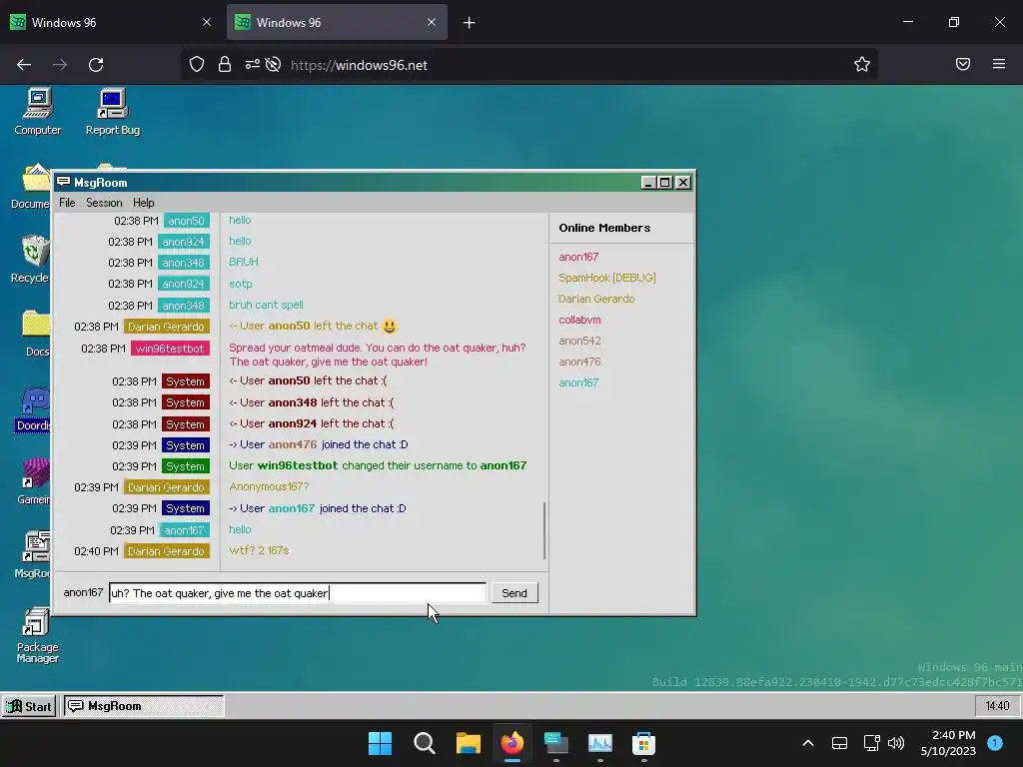This screenshot has height=767, width=1023.
Task: Click the Windows 96 taskbar clock 14:40
Action: click(x=997, y=706)
